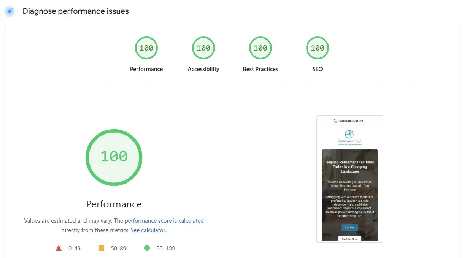Click the green 90–100 circle legend marker
Image resolution: width=464 pixels, height=258 pixels.
click(147, 248)
